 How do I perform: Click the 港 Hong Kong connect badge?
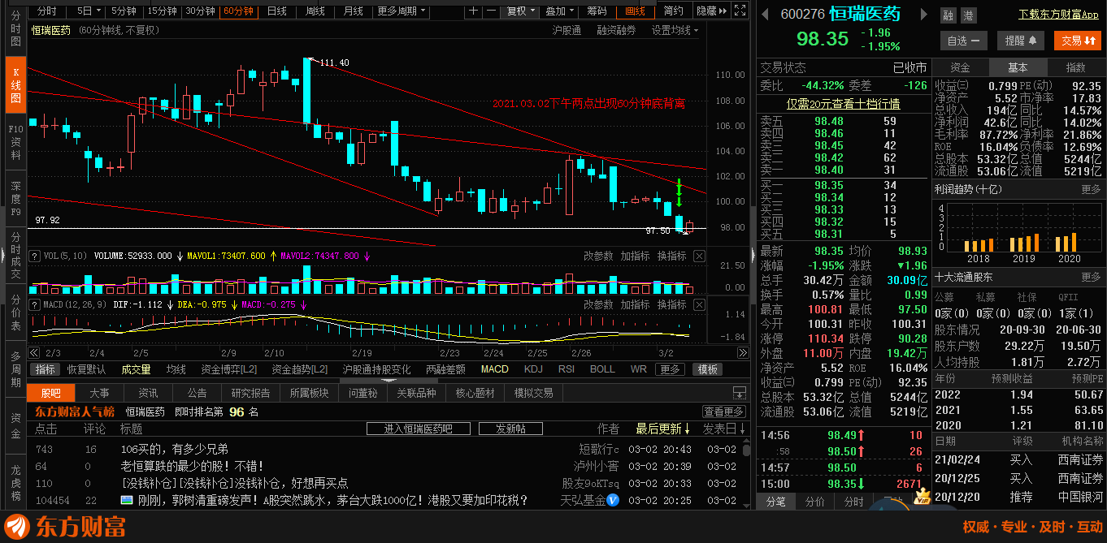[x=967, y=15]
